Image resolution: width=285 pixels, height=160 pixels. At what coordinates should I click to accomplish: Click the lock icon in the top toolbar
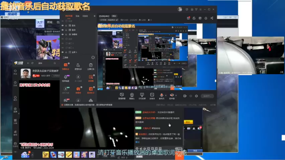[x=194, y=18]
